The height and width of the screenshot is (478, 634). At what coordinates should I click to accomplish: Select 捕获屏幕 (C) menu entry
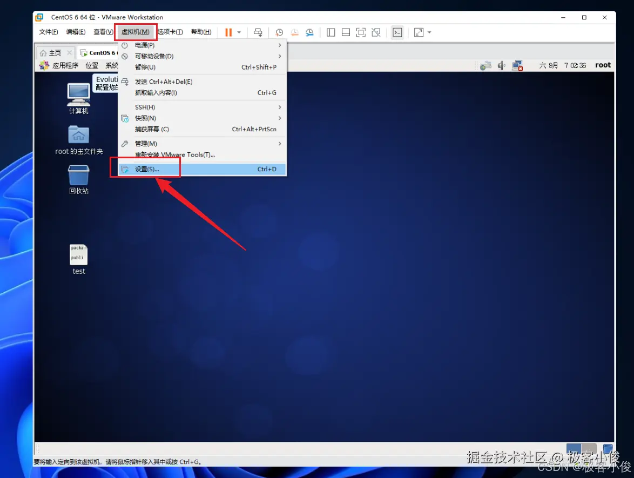[202, 129]
